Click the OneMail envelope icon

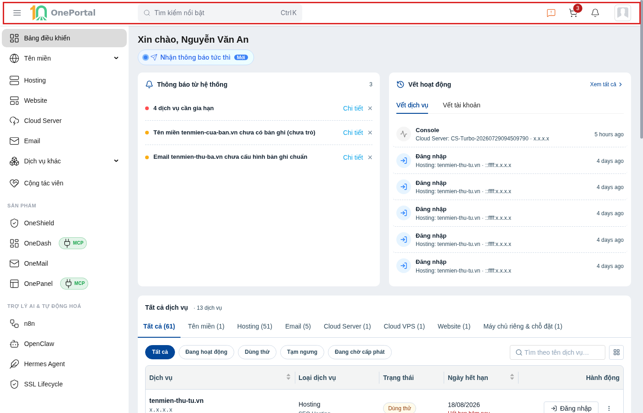[14, 263]
